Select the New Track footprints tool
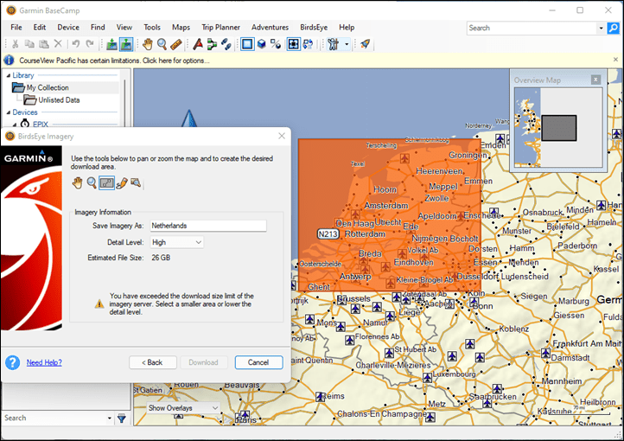 pos(226,44)
